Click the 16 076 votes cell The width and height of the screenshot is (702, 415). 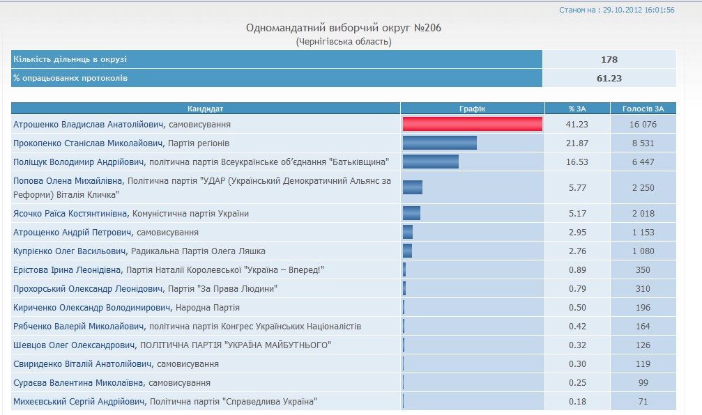point(643,125)
